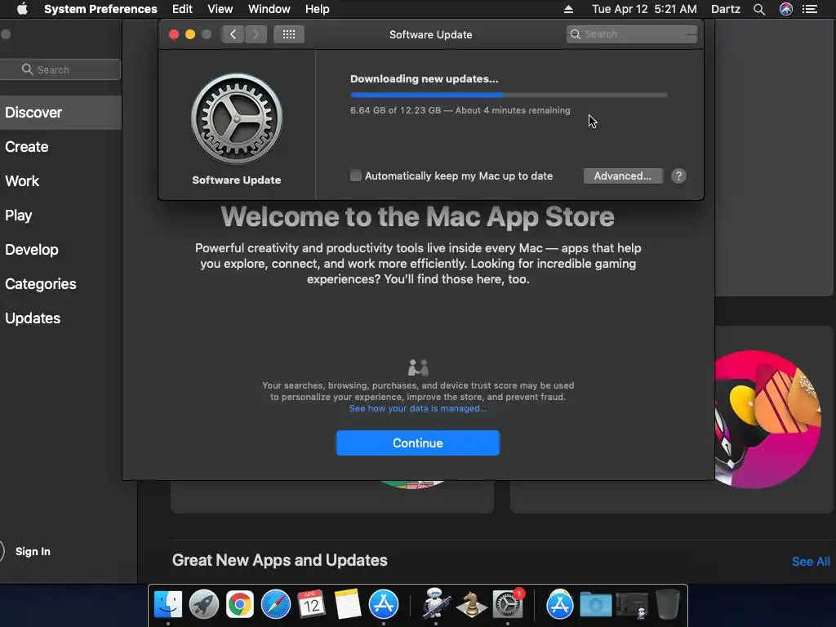
Task: Click the download status text 6.64 GB
Action: tap(460, 110)
